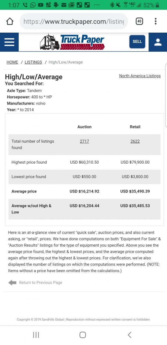167x345 pixels.
Task: Open the LISTINGS breadcrumb link
Action: click(x=33, y=62)
